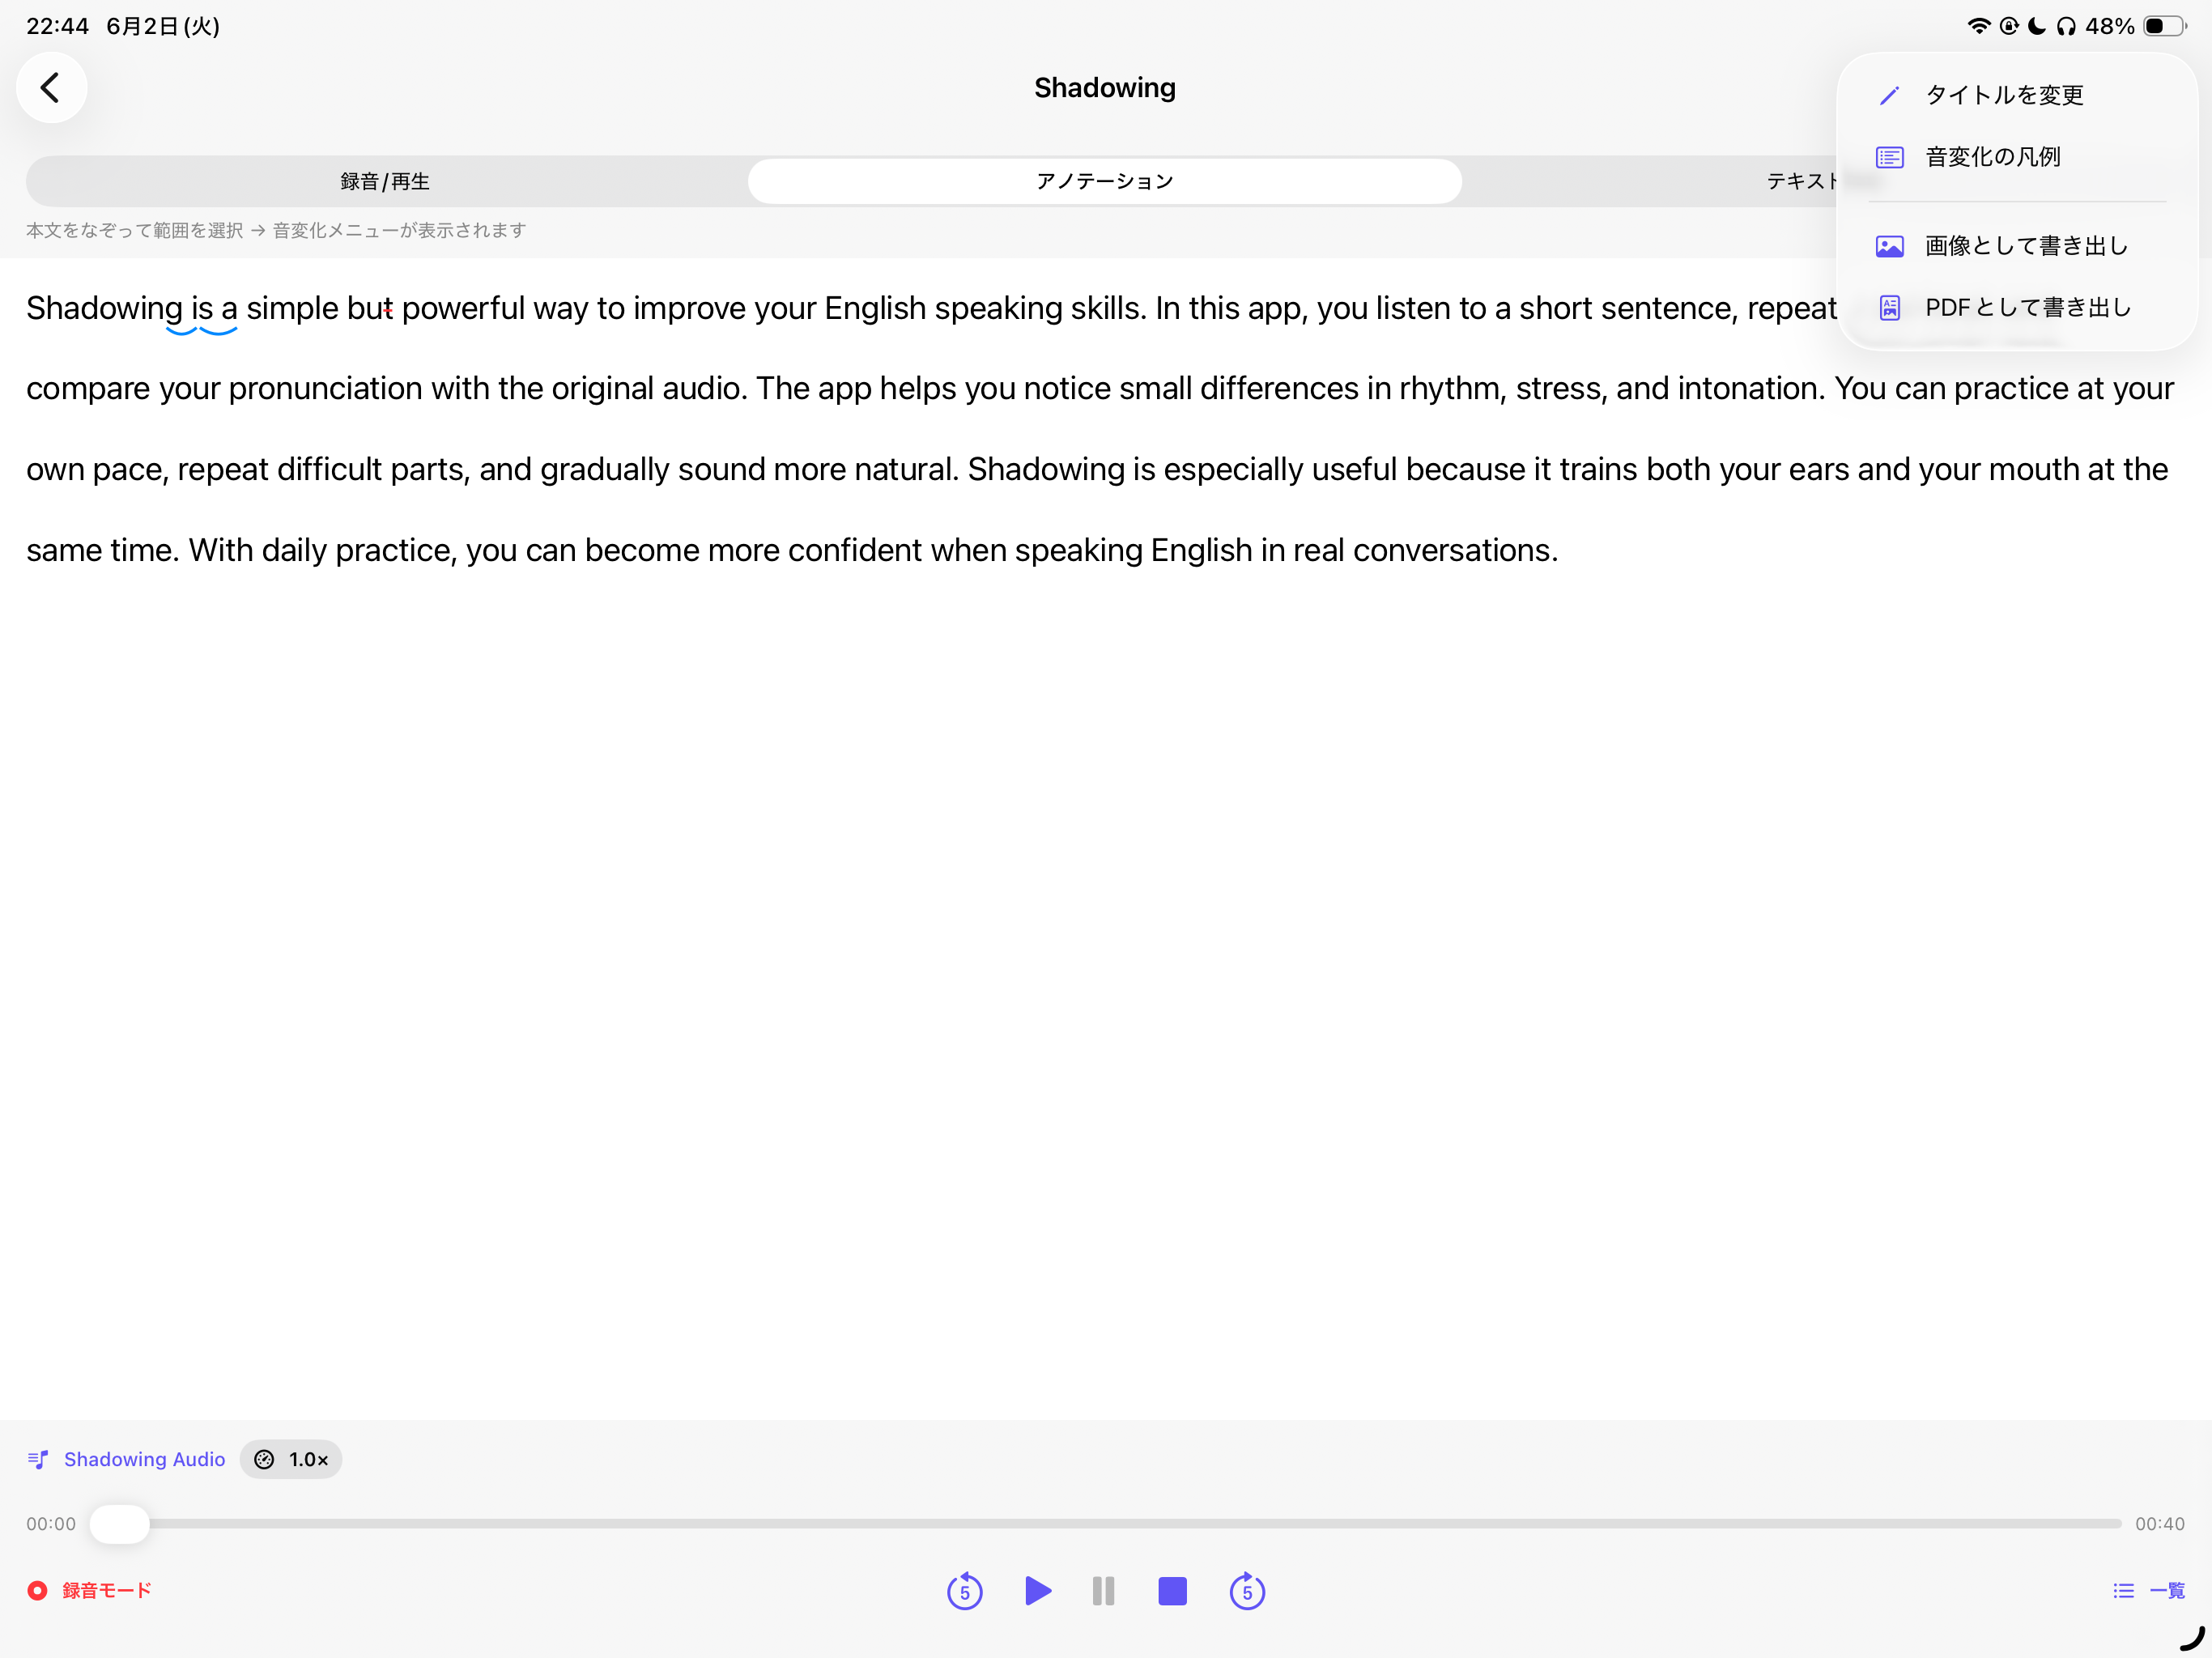Viewport: 2212px width, 1658px height.
Task: Click the headphones icon in status bar
Action: click(x=2066, y=26)
